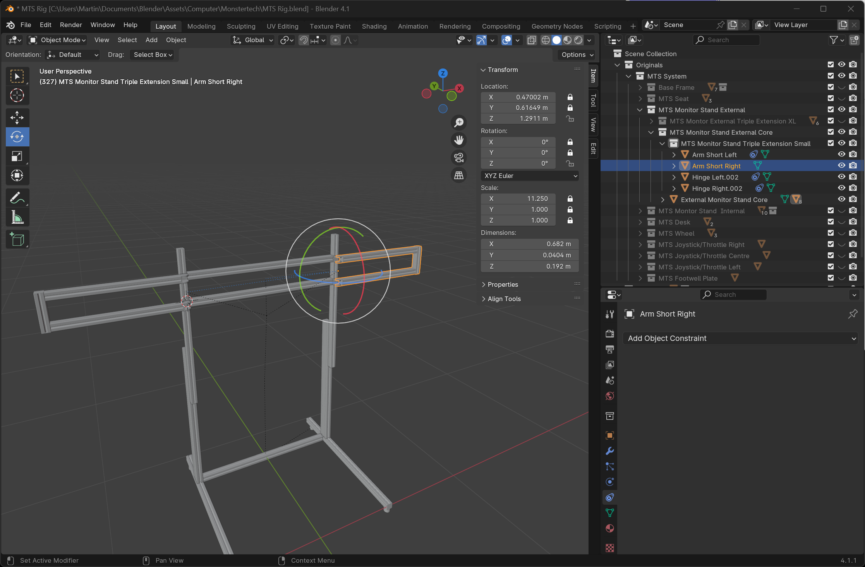Switch to the Geometry Nodes workspace
The height and width of the screenshot is (567, 865).
pyautogui.click(x=557, y=26)
